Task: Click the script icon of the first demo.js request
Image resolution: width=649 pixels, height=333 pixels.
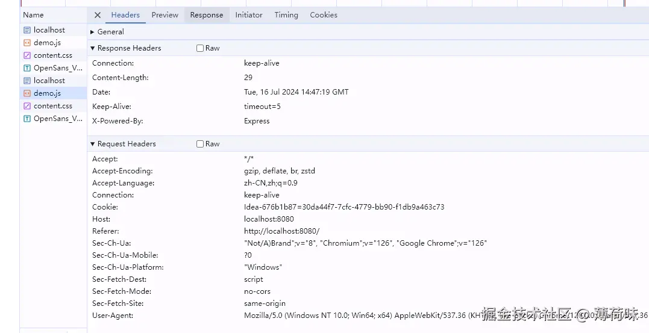Action: pos(27,43)
